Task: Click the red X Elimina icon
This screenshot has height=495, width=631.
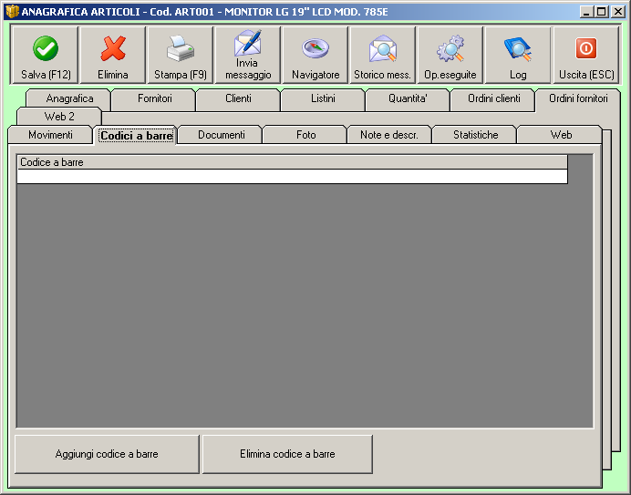Action: click(x=113, y=48)
